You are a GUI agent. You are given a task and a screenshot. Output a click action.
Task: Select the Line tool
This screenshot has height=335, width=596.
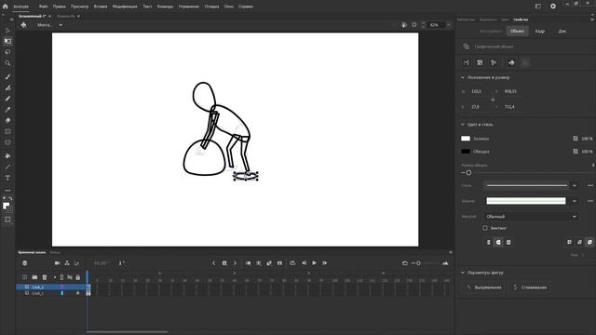coord(7,167)
